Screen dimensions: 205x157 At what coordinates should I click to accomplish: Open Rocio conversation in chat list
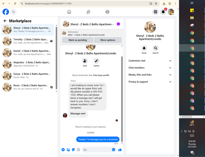[27, 87]
